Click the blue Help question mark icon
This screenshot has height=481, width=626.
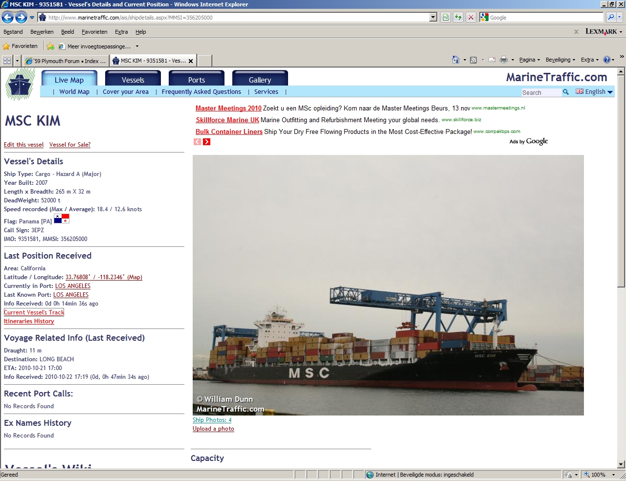point(607,60)
